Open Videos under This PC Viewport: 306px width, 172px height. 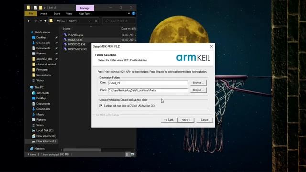[x=40, y=125]
